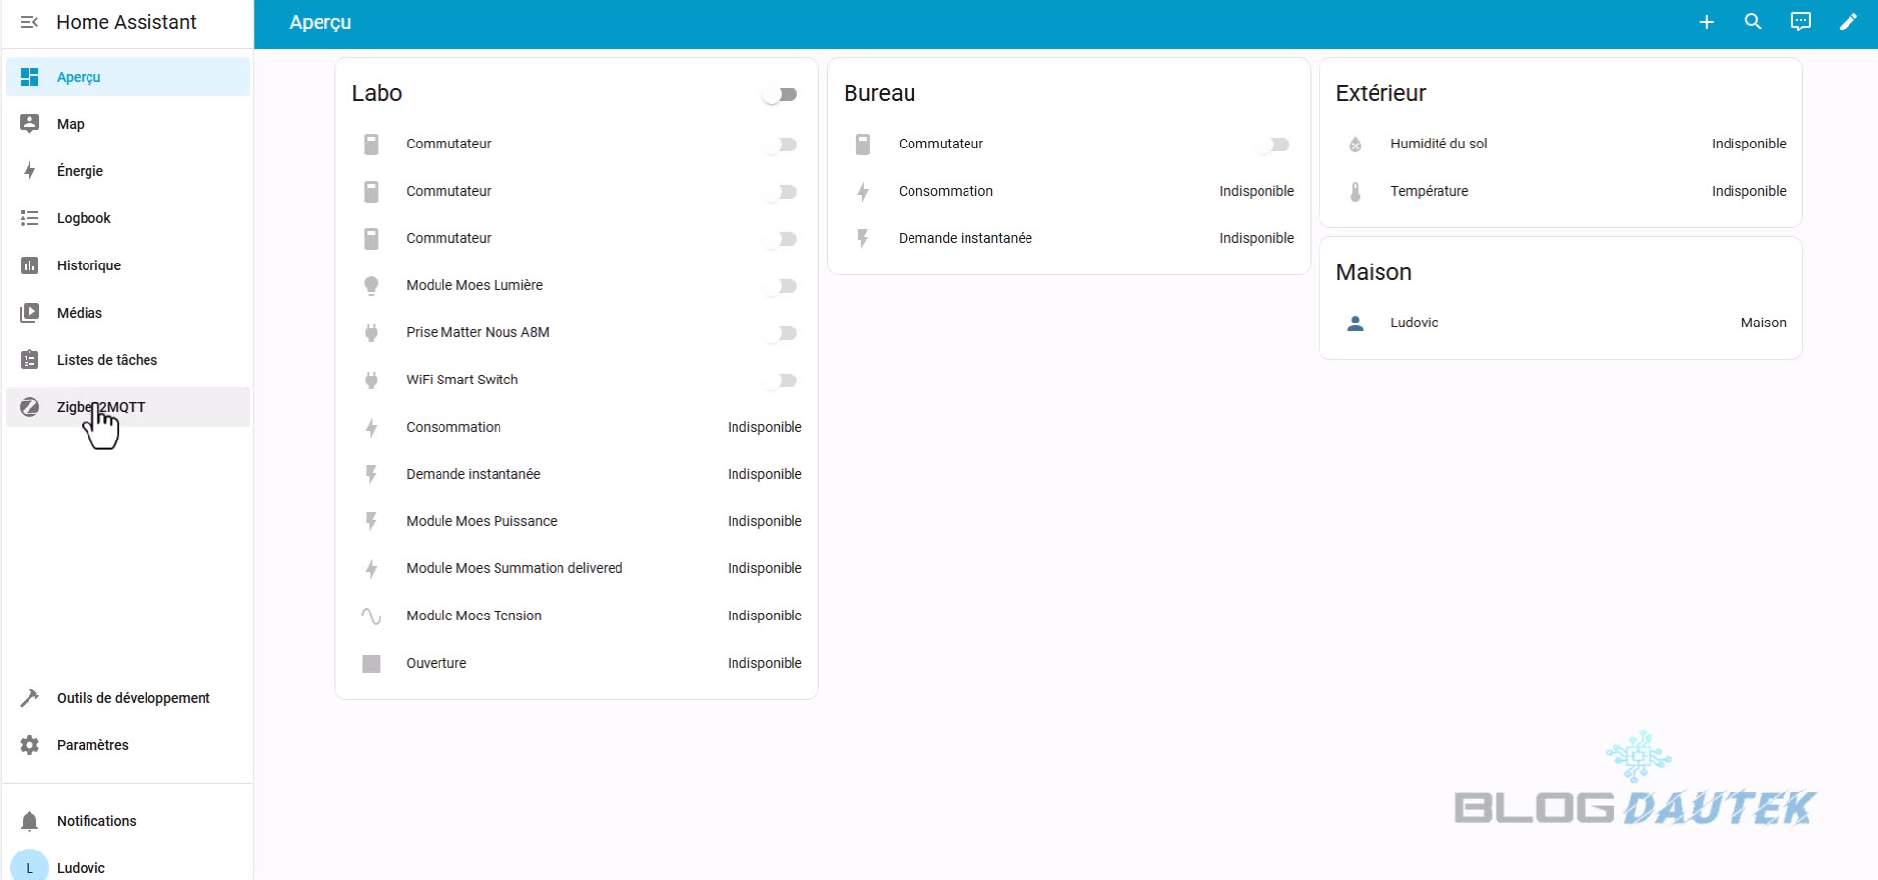Viewport: 1878px width, 880px height.
Task: Go to Paramètres in sidebar
Action: coord(92,745)
